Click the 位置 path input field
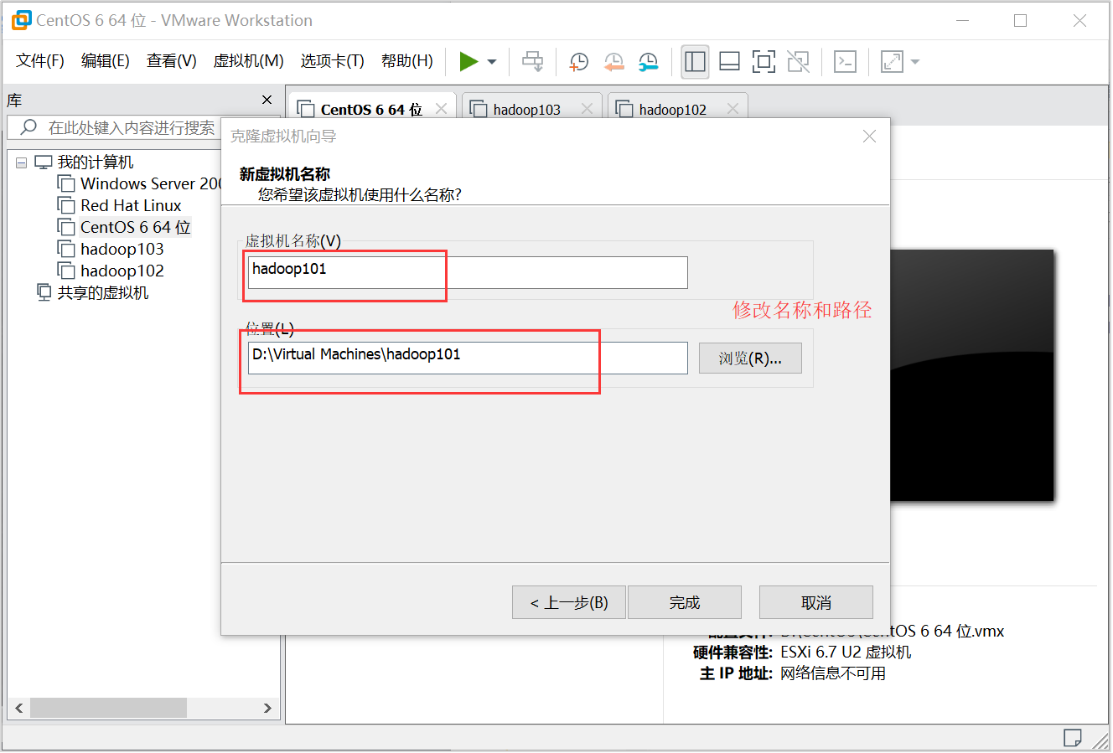Image resolution: width=1113 pixels, height=753 pixels. coord(468,358)
